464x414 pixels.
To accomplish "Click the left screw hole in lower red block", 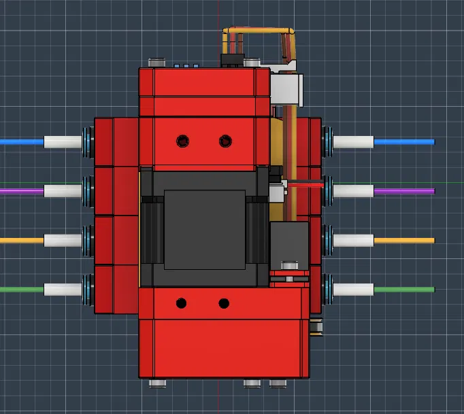I will pyautogui.click(x=181, y=303).
